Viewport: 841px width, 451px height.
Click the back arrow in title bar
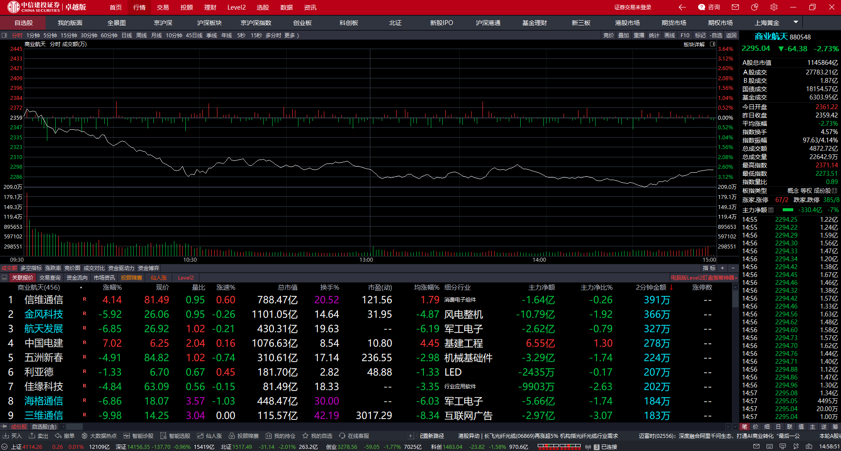point(682,7)
